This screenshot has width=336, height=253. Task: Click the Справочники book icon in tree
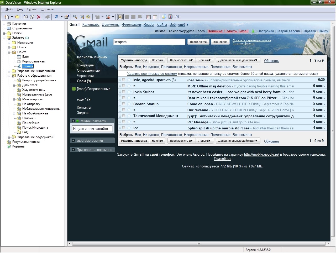pyautogui.click(x=9, y=28)
